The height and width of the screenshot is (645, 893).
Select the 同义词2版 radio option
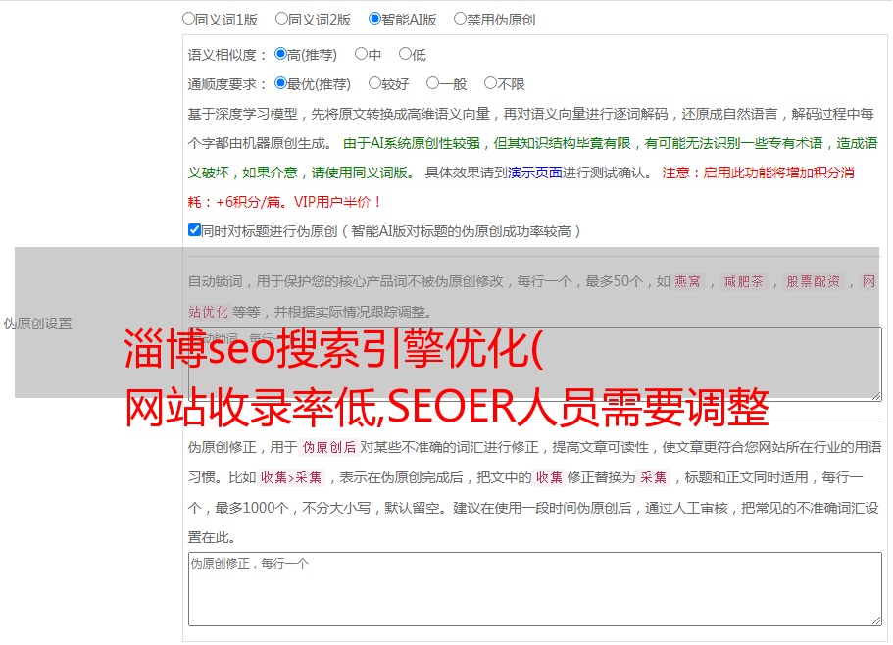point(281,19)
